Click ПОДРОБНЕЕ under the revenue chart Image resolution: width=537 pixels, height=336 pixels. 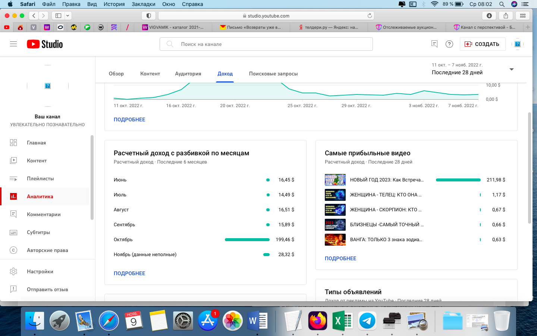click(129, 119)
